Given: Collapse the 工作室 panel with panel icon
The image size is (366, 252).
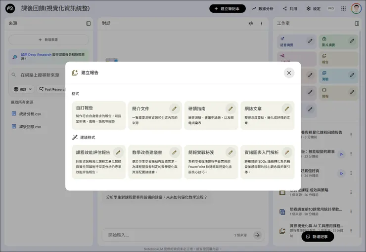Looking at the screenshot, I should [357, 24].
